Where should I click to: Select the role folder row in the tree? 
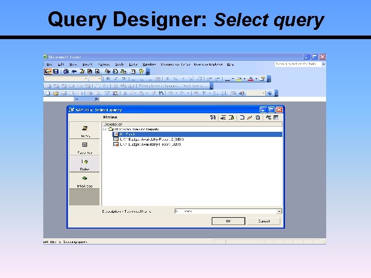pos(133,129)
